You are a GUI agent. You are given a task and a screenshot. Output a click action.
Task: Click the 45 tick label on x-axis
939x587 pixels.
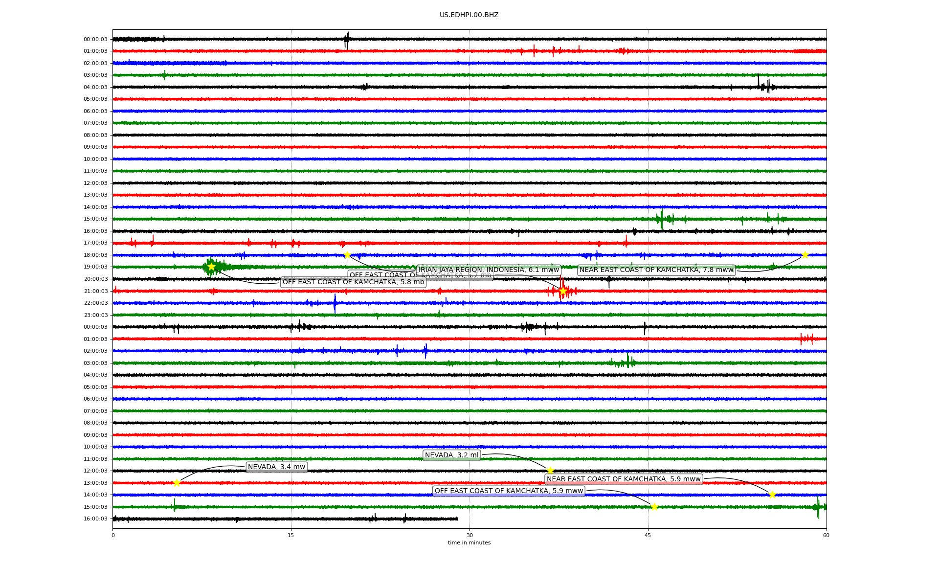tap(648, 535)
